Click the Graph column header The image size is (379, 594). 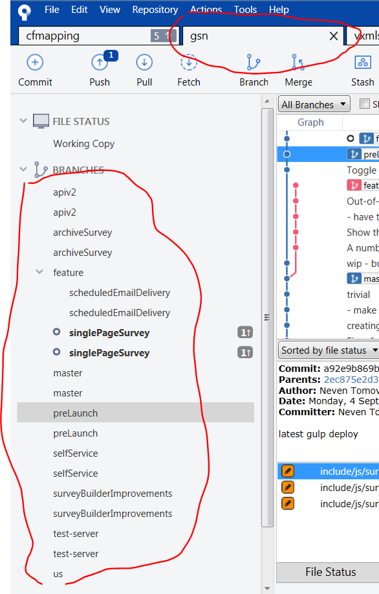coord(310,122)
